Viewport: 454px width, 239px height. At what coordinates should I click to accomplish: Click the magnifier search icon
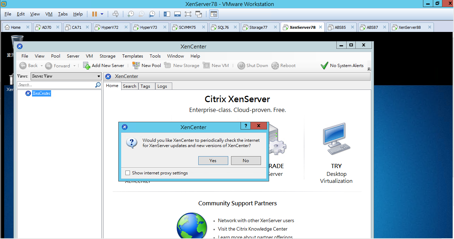98,85
